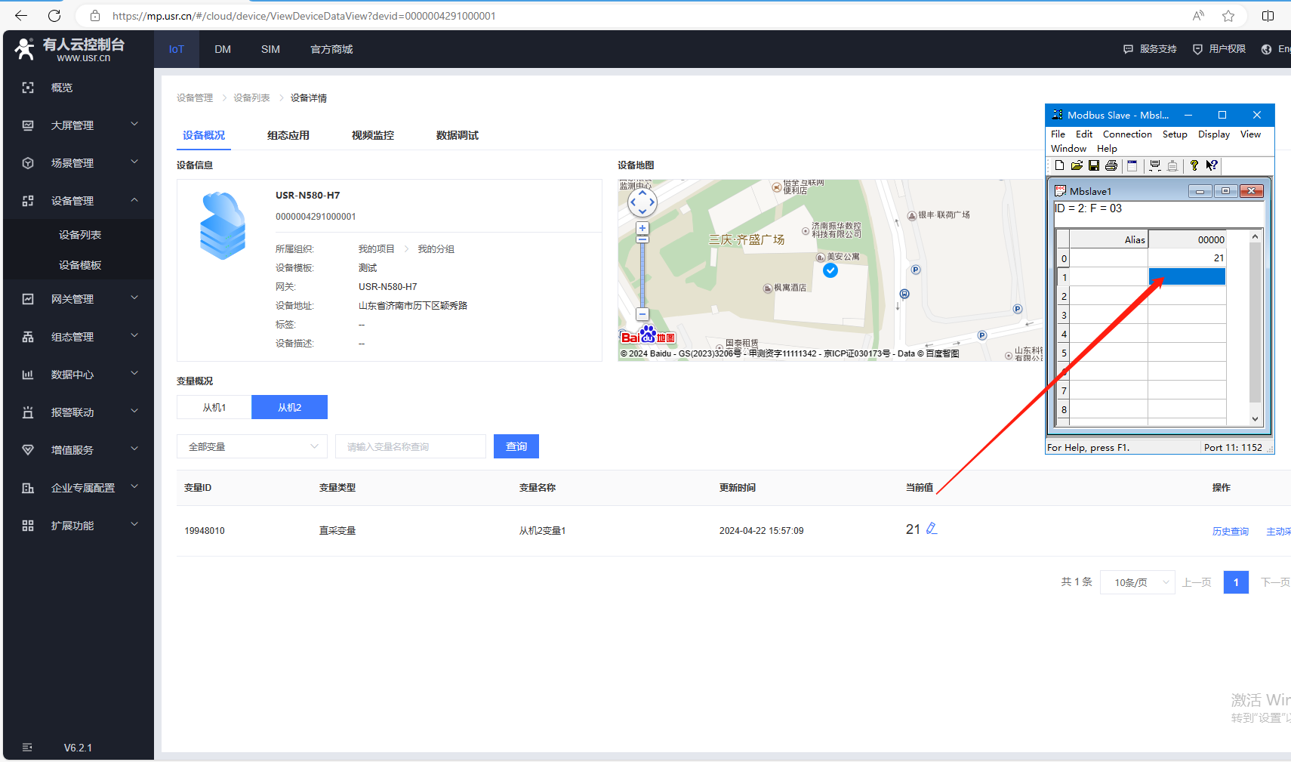Click the 历史查询 link in the table row

point(1230,531)
